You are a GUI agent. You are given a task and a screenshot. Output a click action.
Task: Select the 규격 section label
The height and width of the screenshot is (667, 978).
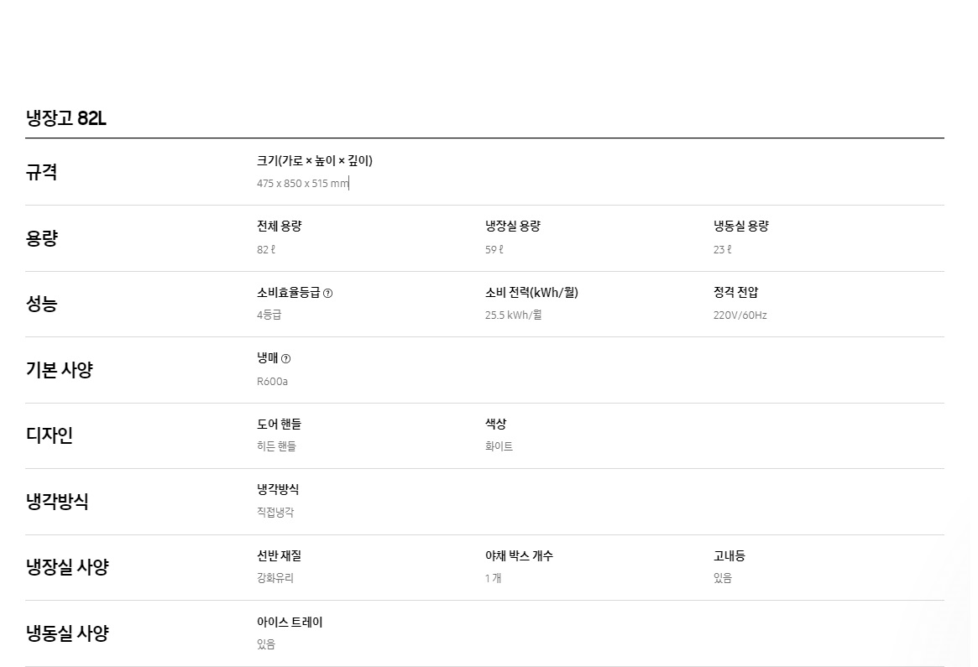point(42,172)
